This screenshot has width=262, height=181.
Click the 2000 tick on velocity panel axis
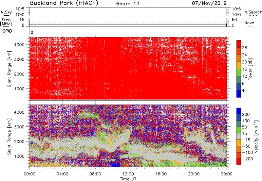(19, 141)
